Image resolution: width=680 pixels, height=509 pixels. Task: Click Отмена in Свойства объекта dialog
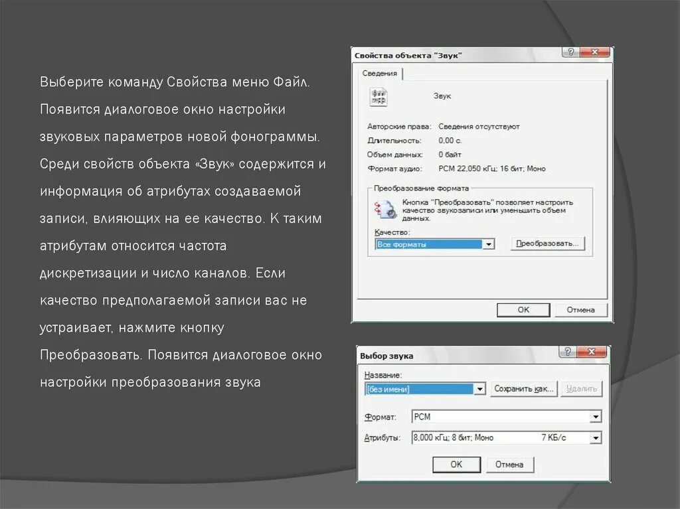coord(580,309)
